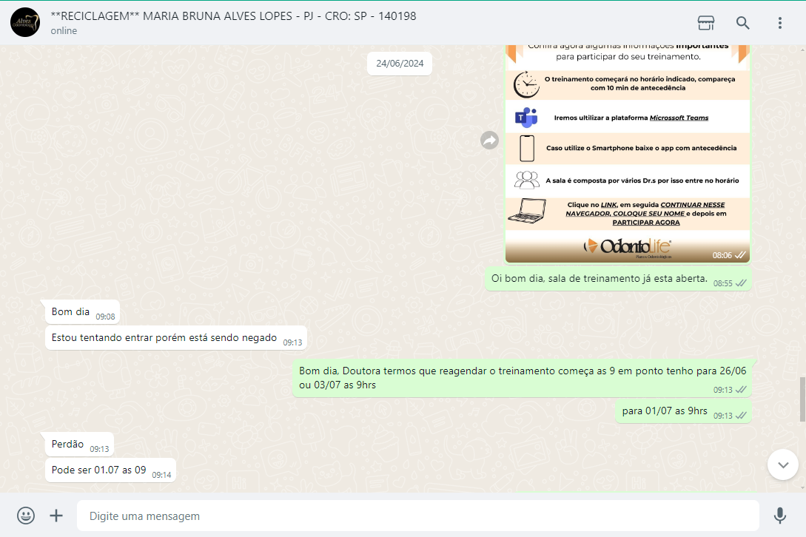Click the 'online' status under the name
This screenshot has width=806, height=537.
coord(64,31)
